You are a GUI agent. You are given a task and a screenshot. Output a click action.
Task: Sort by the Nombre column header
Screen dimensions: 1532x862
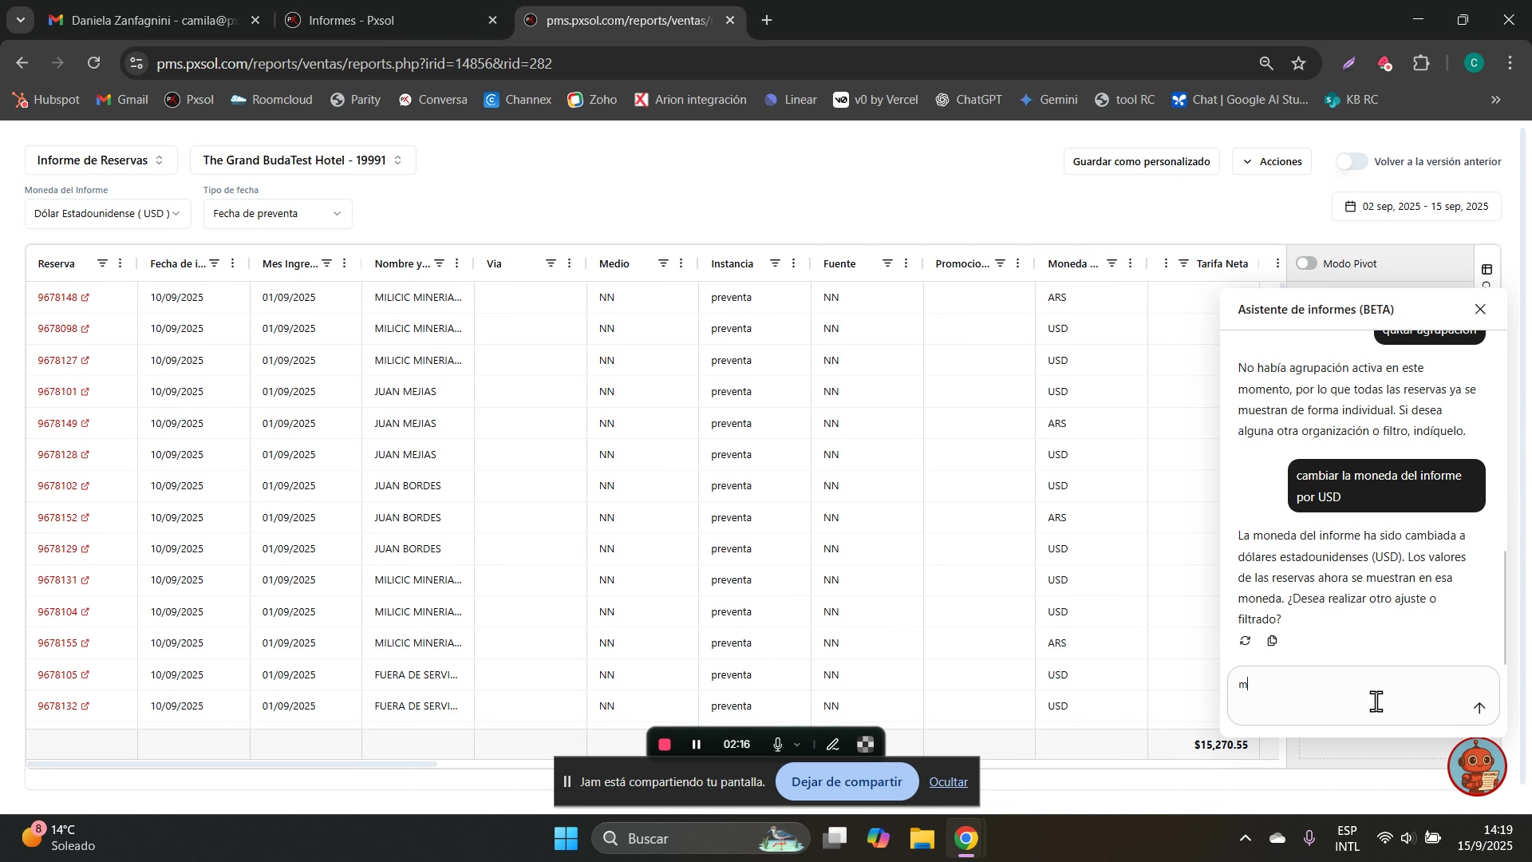402,263
